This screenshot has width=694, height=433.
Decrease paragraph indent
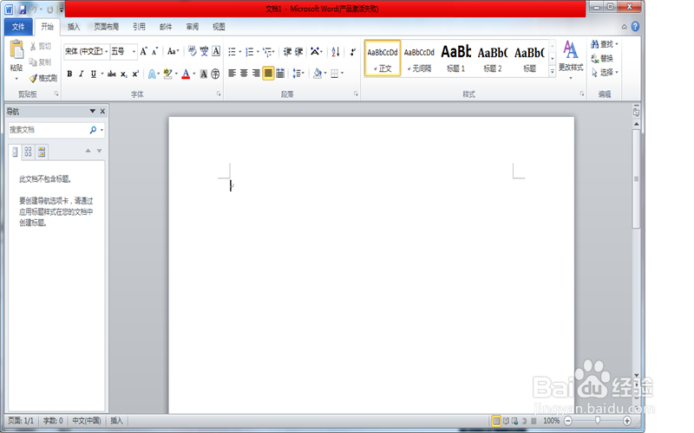click(287, 52)
